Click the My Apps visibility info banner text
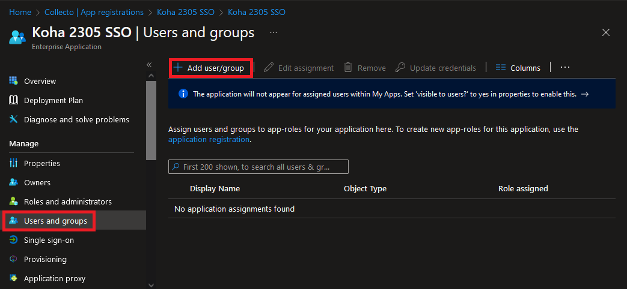 click(385, 94)
